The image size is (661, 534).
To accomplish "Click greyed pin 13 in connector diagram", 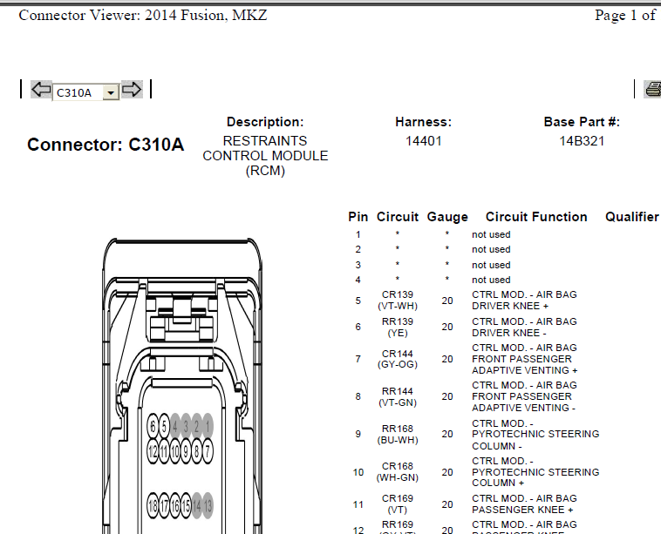I will pyautogui.click(x=208, y=505).
